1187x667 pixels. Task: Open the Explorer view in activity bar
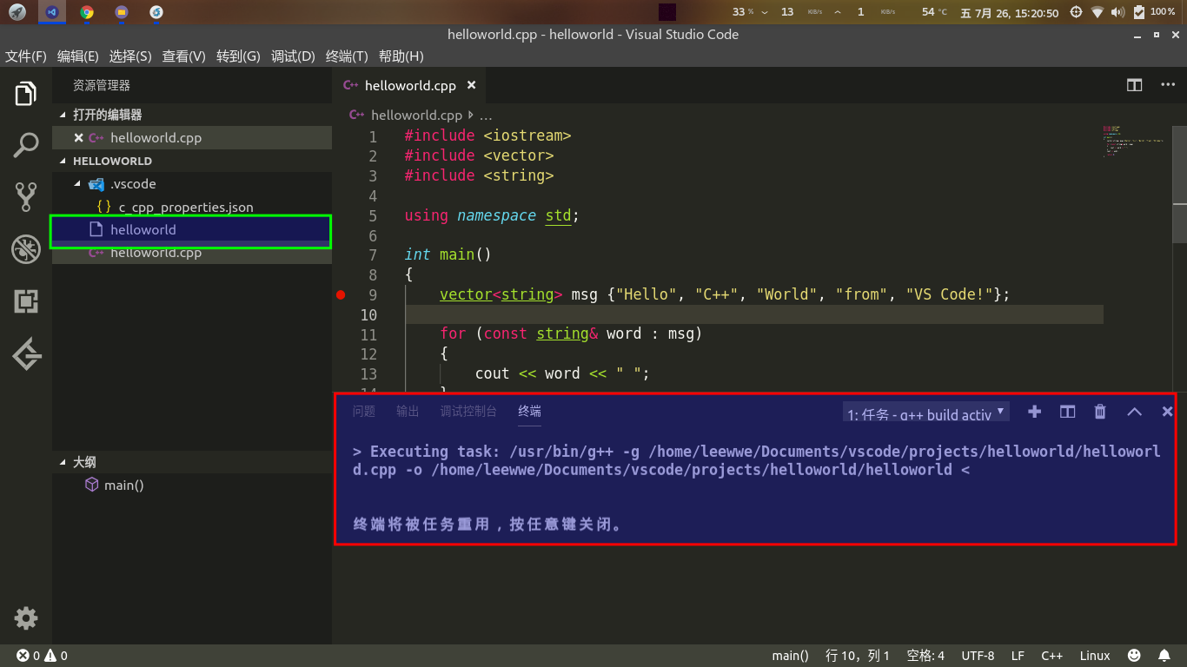tap(26, 93)
